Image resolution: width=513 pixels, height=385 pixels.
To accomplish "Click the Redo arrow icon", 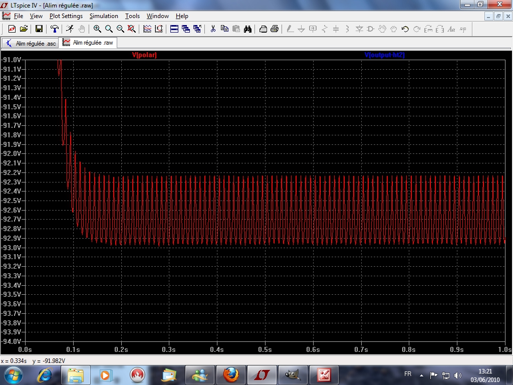I will tap(416, 29).
